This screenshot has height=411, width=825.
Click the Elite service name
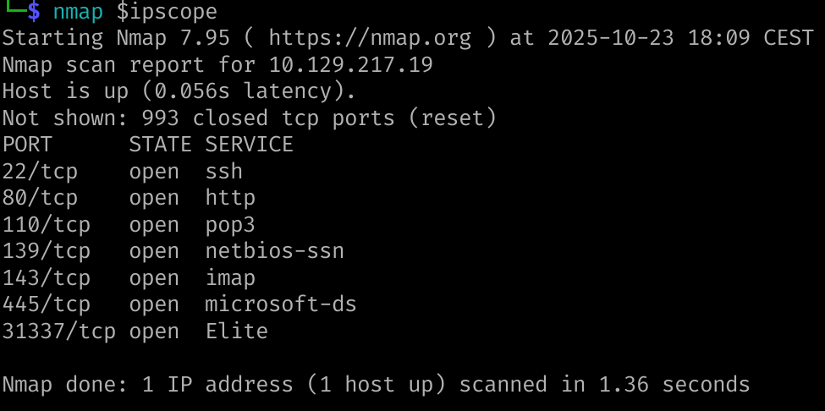pos(236,331)
